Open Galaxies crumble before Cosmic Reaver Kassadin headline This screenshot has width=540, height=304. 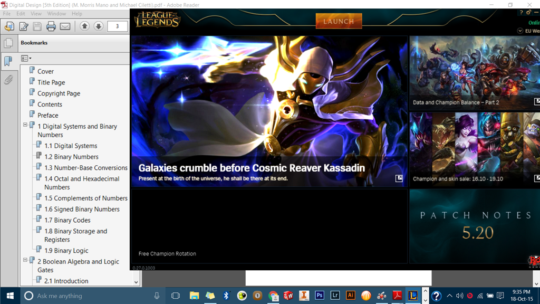252,168
